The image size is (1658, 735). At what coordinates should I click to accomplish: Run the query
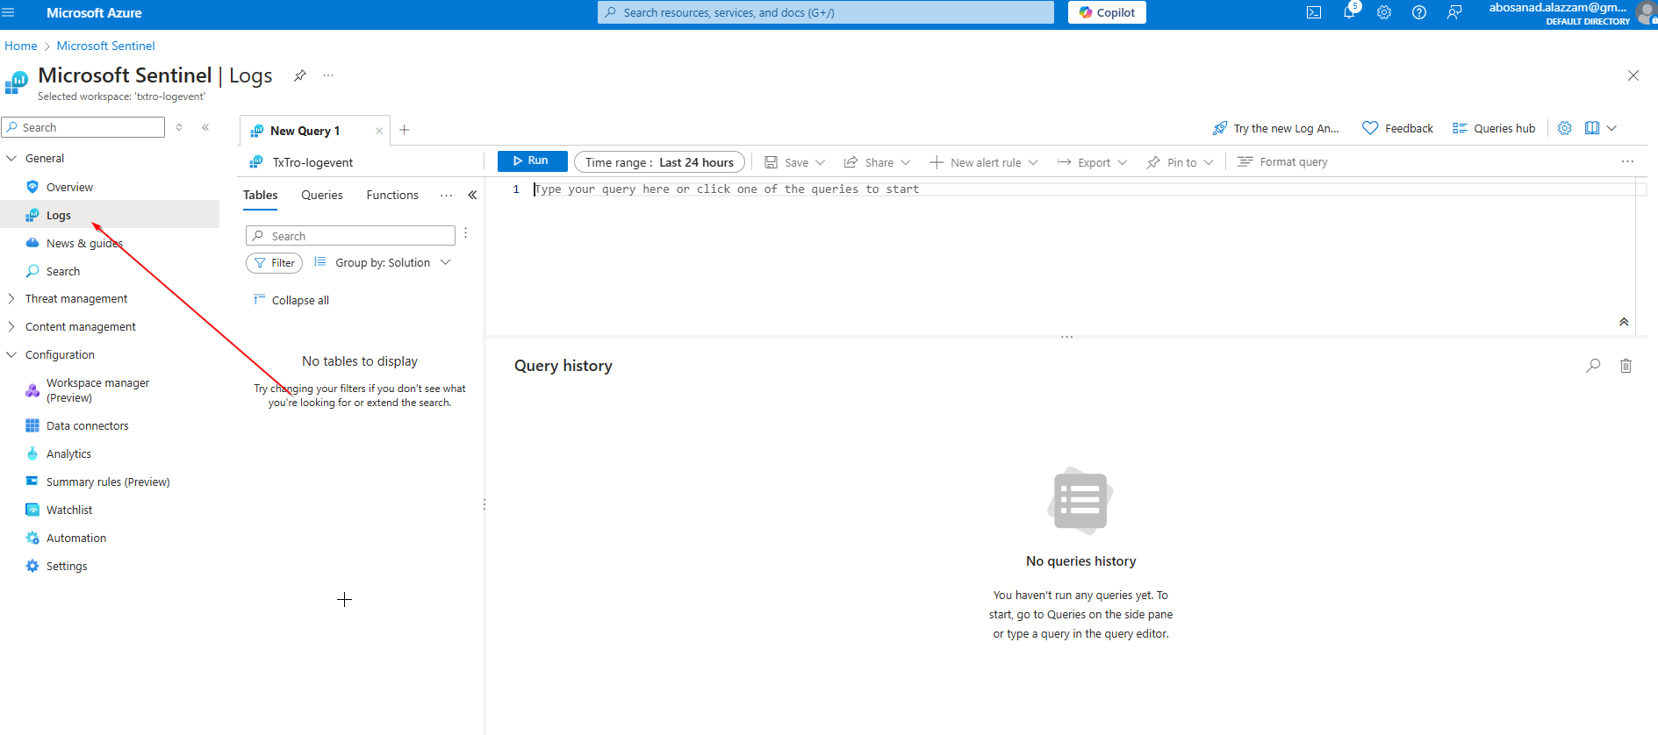532,161
